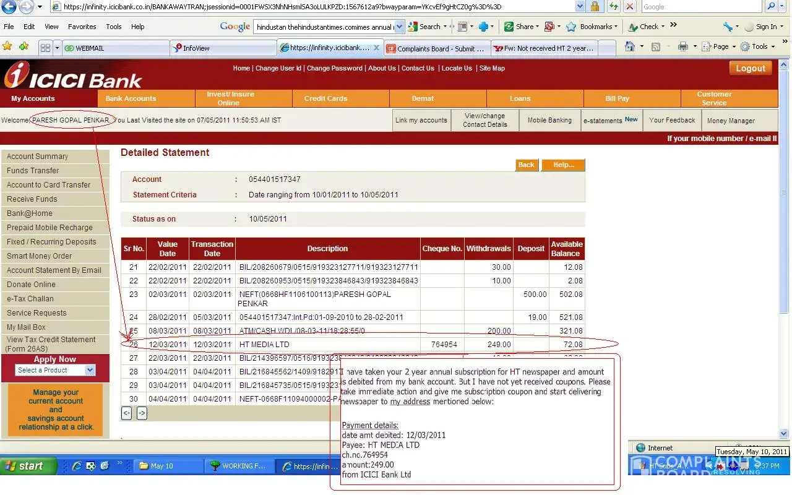The image size is (792, 495).
Task: Click the Google search magnifier icon
Action: (x=771, y=7)
